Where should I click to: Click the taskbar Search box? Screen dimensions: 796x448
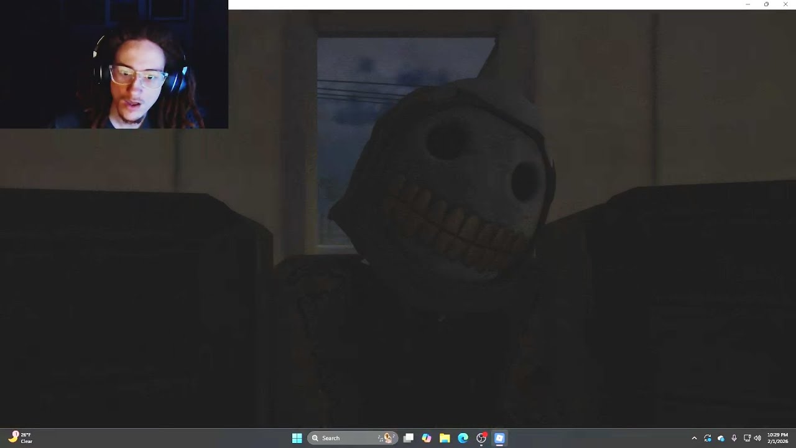pyautogui.click(x=353, y=438)
